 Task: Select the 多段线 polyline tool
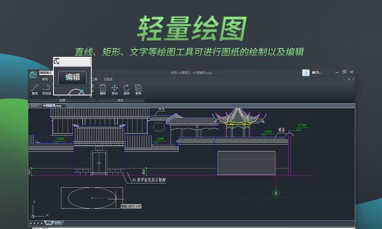tap(46, 89)
